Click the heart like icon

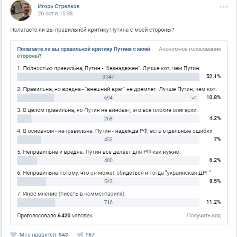(13, 234)
